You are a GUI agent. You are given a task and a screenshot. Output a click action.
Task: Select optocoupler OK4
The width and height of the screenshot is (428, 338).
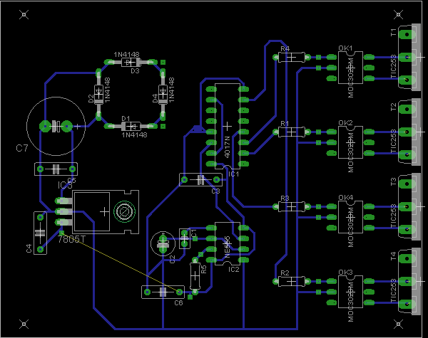tap(350, 217)
